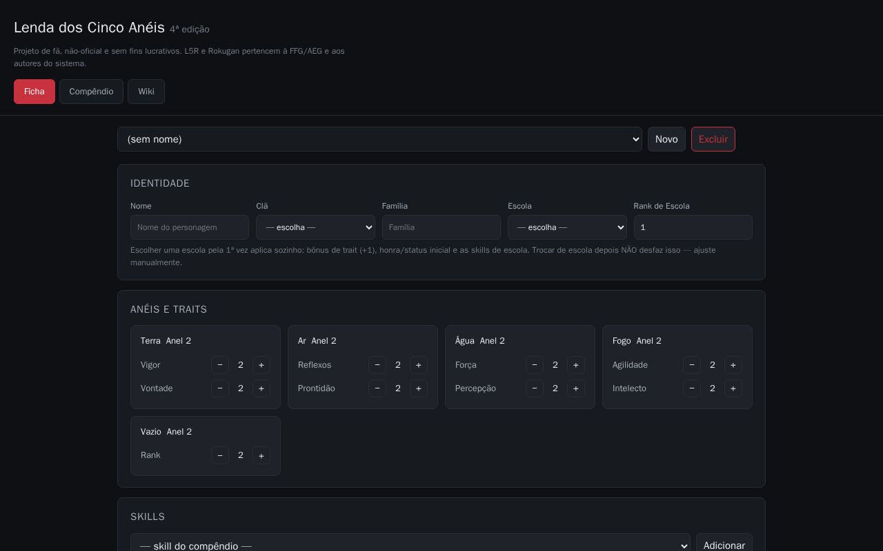Image resolution: width=883 pixels, height=551 pixels.
Task: Increase Percepção trait value
Action: [x=576, y=388]
